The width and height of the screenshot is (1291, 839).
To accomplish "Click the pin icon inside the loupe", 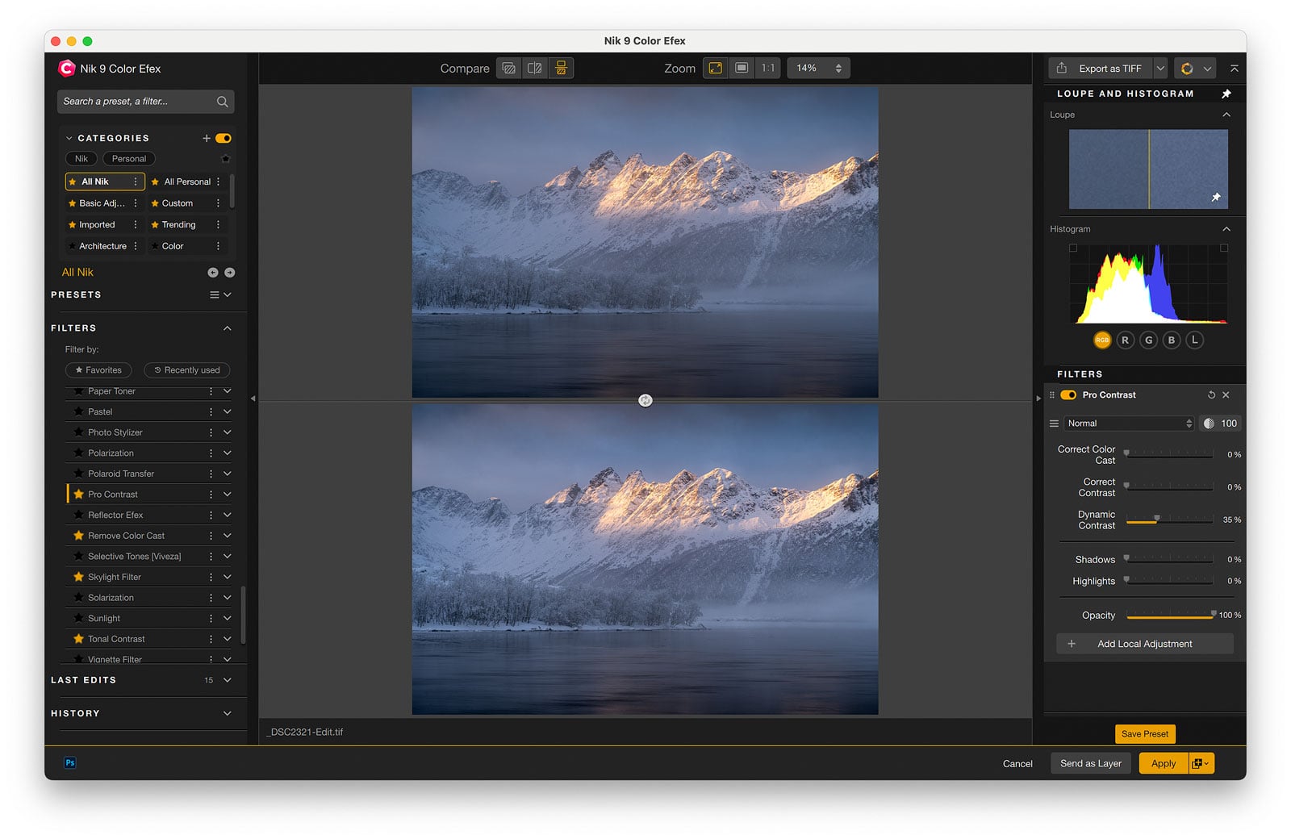I will click(1216, 198).
